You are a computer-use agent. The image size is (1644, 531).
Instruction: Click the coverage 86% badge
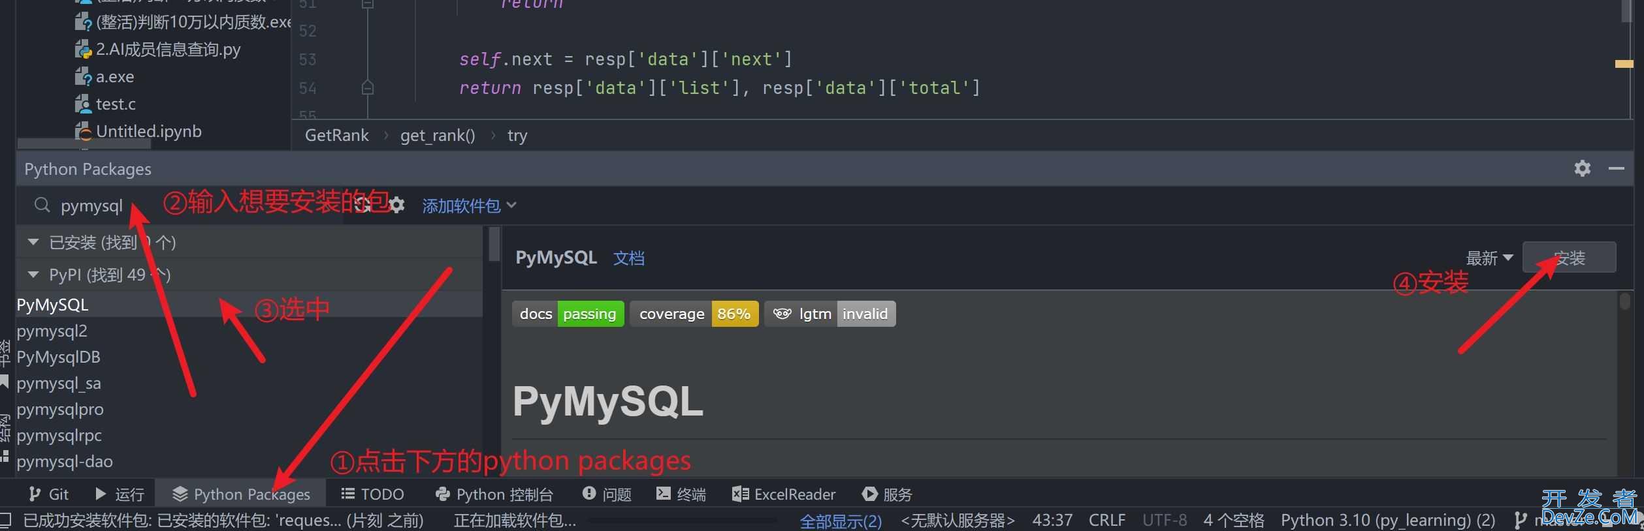pos(694,314)
